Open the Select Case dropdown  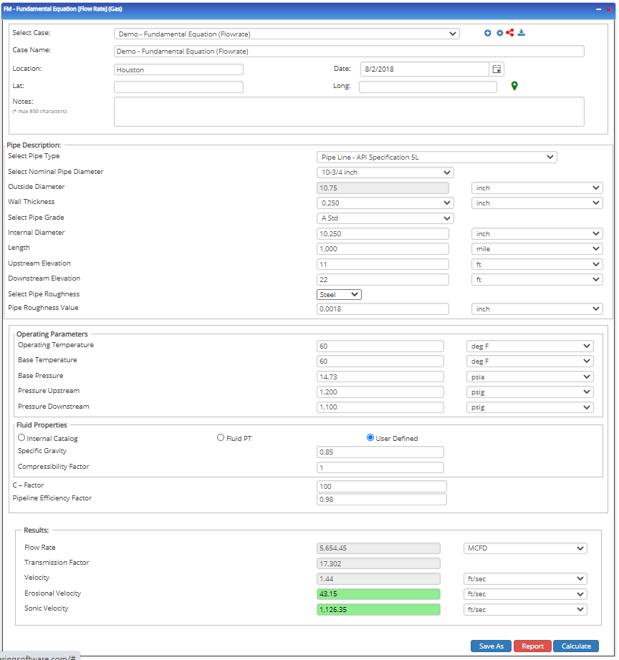click(287, 34)
